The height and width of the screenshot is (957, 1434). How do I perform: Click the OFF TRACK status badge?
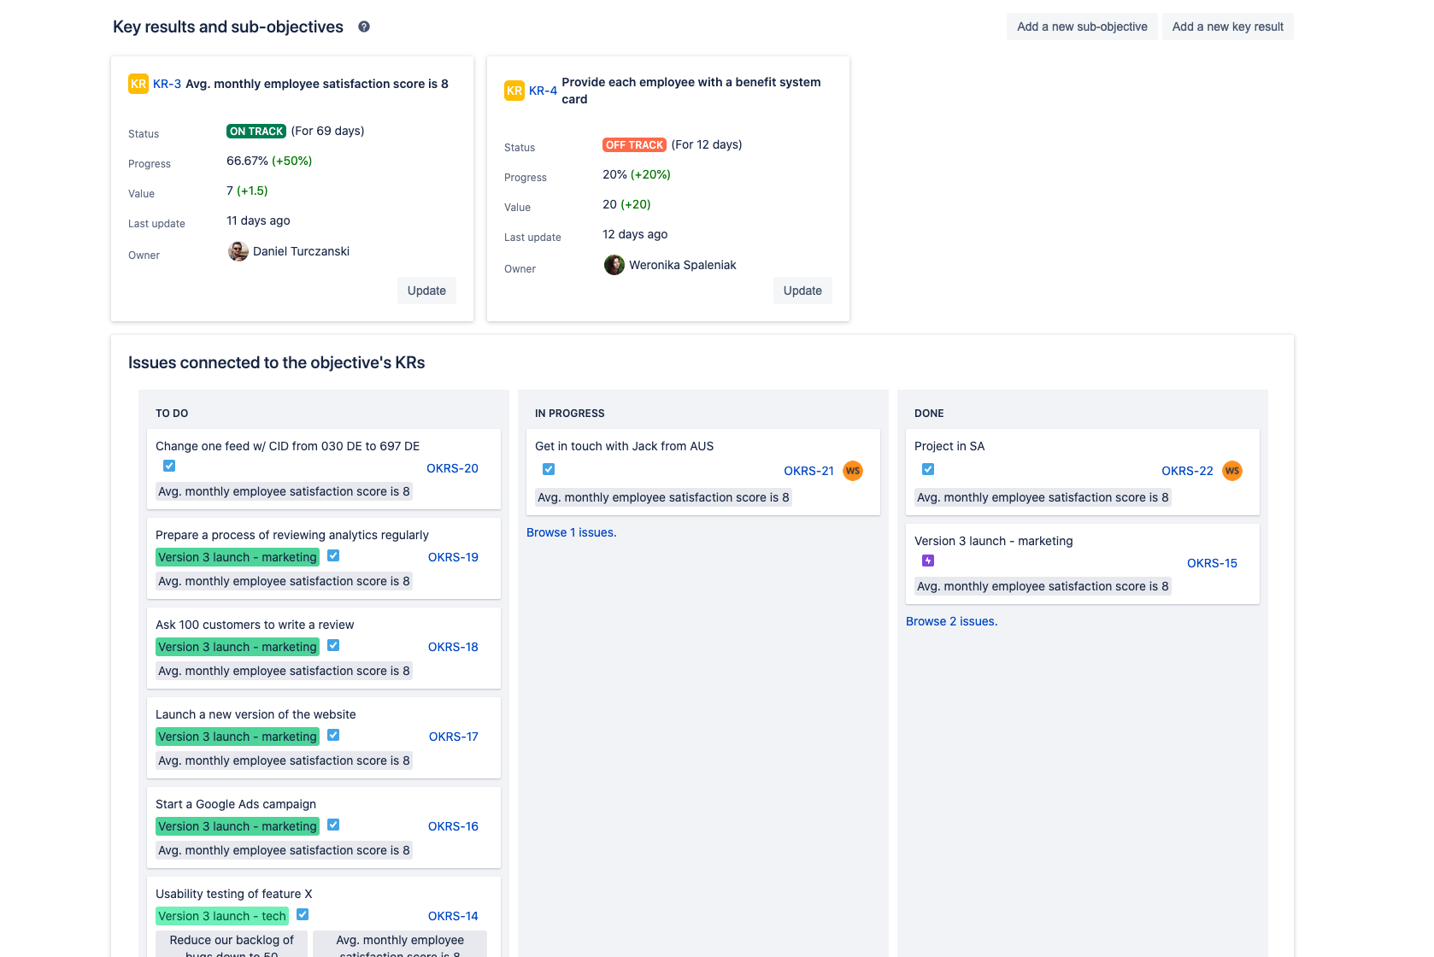click(x=634, y=144)
